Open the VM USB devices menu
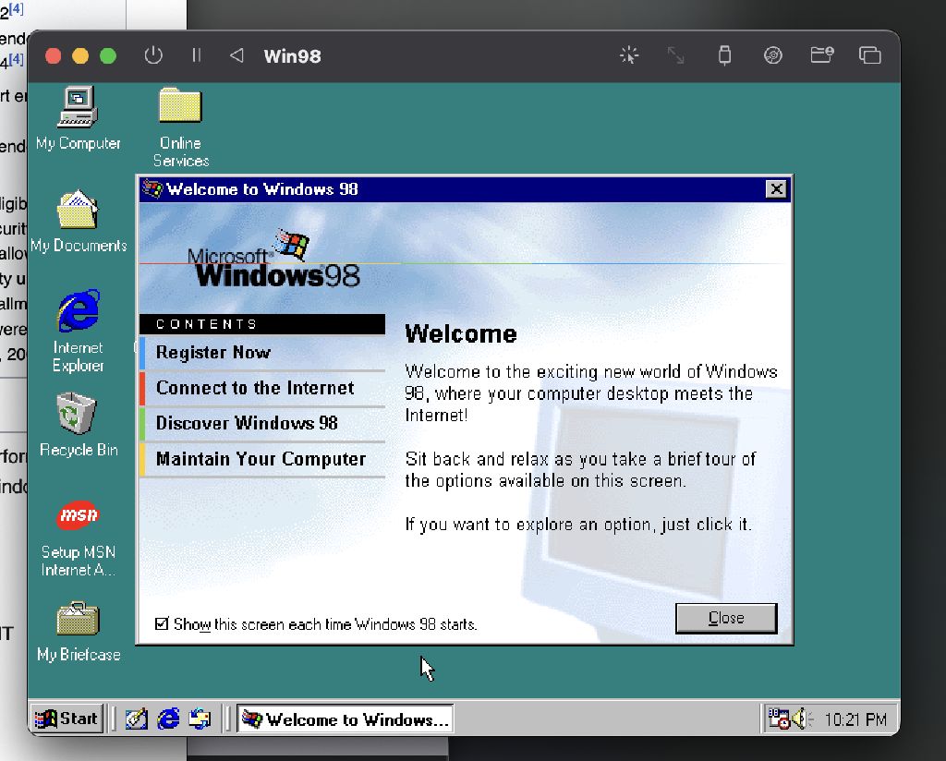This screenshot has height=761, width=946. point(725,55)
